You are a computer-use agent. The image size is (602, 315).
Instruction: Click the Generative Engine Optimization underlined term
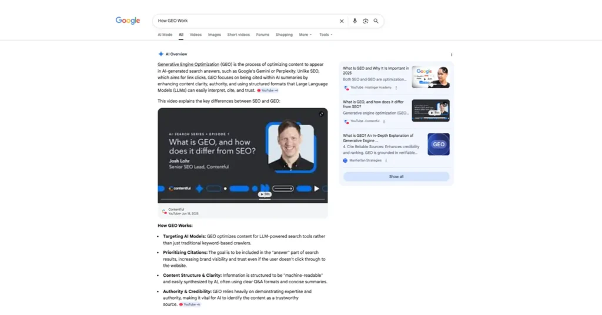189,65
